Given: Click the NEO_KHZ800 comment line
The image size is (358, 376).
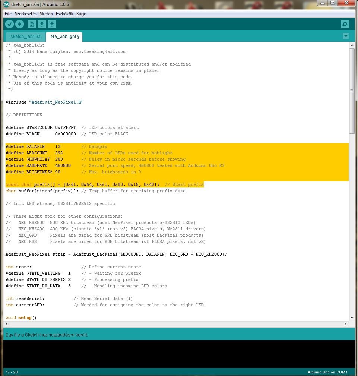Looking at the screenshot, I should 101,222.
